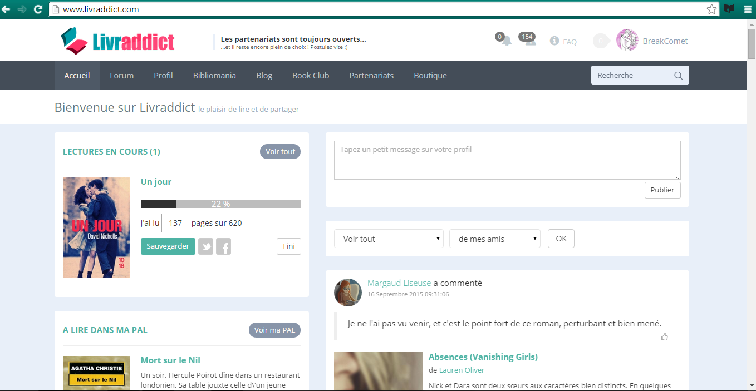This screenshot has height=391, width=756.
Task: Click the BreakComet profile avatar
Action: click(x=627, y=41)
